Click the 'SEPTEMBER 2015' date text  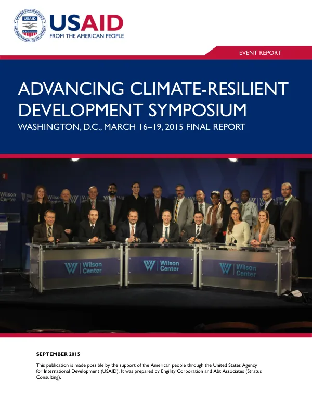point(58,354)
